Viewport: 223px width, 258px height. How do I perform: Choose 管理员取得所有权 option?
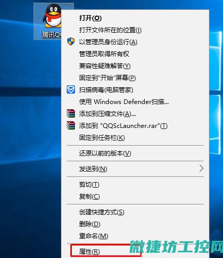coord(104,54)
